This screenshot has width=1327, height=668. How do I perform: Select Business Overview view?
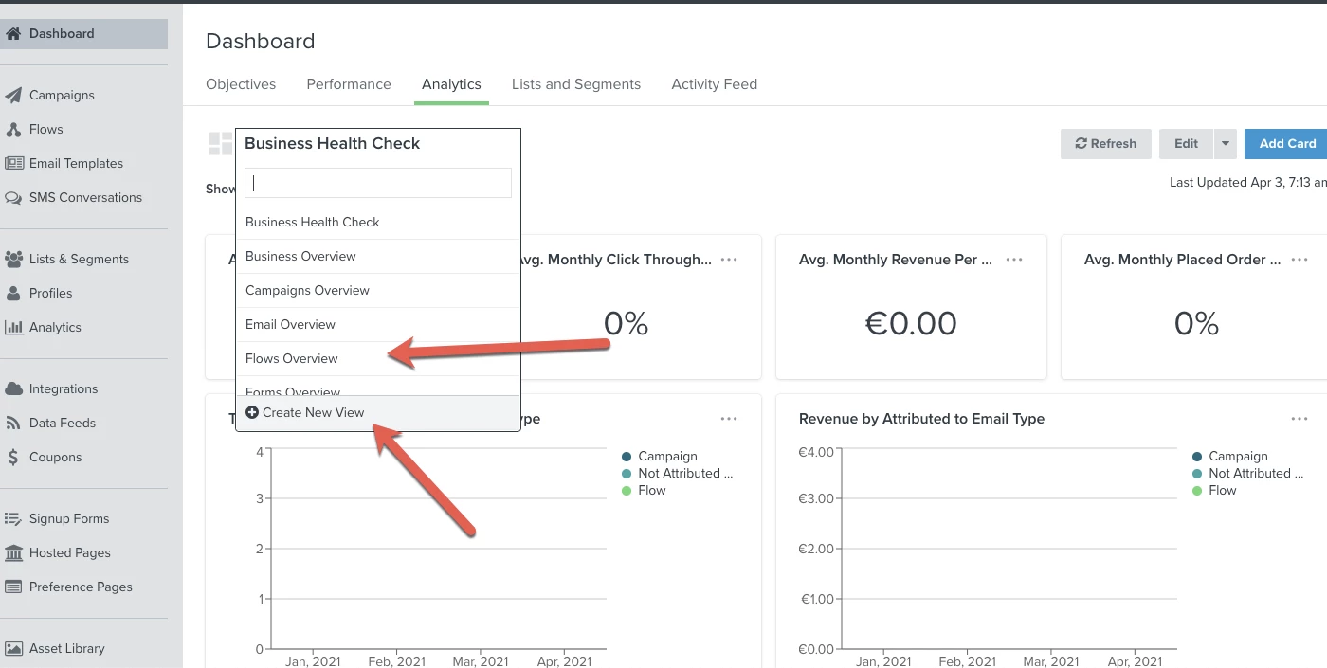[378, 256]
